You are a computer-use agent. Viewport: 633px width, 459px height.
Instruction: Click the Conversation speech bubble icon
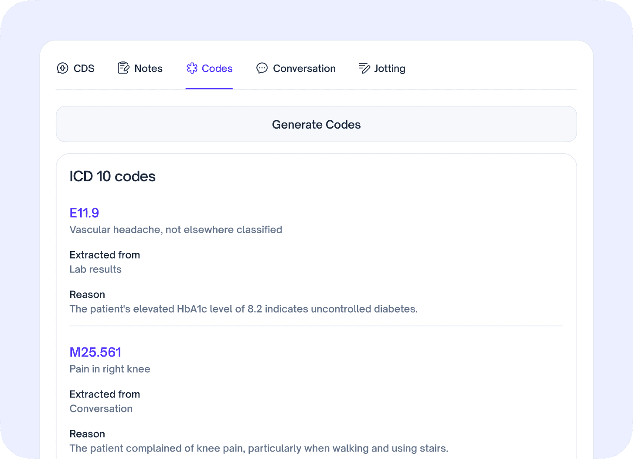point(262,68)
